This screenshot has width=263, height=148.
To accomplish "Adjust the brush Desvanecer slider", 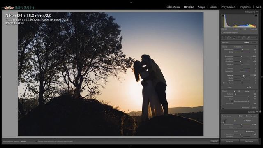I will [x=242, y=97].
